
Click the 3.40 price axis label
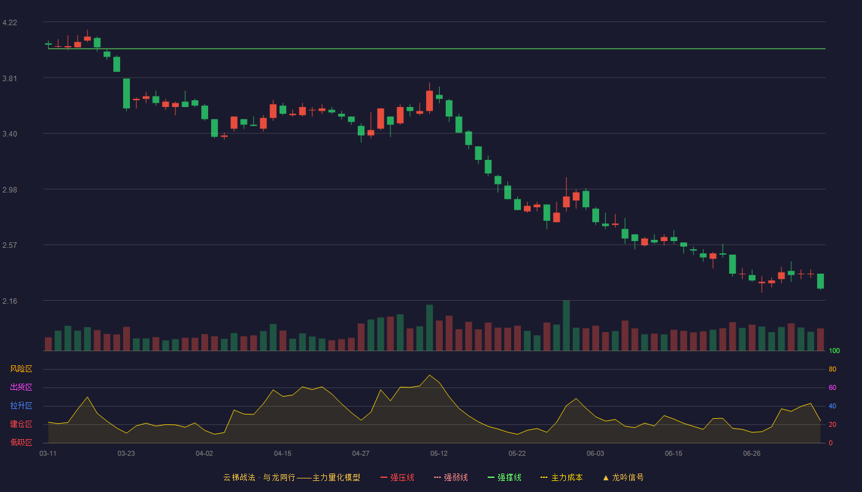[10, 134]
